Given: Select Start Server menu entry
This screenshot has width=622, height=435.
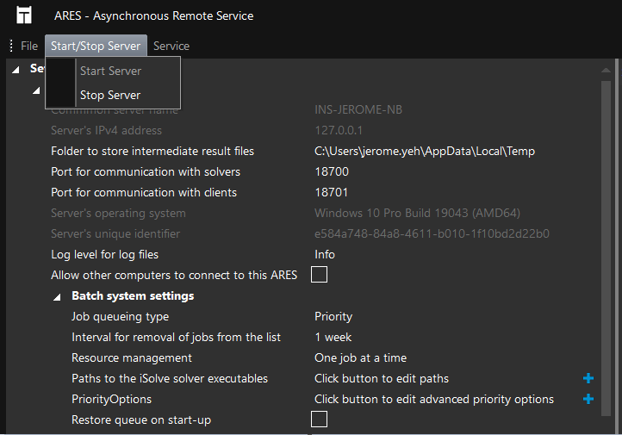Looking at the screenshot, I should [x=110, y=71].
